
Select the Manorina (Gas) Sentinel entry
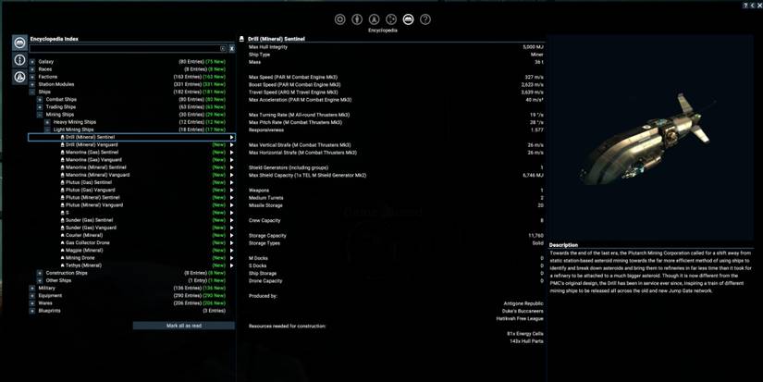click(132, 153)
